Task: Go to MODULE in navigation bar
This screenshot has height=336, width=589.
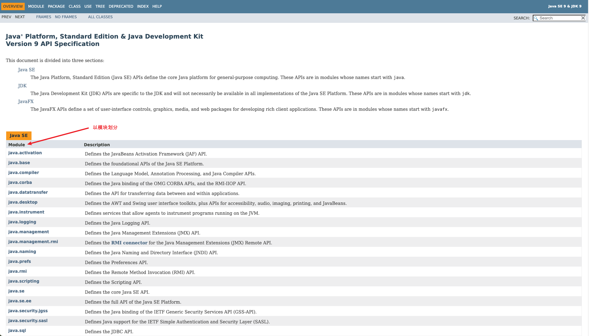Action: [x=36, y=6]
